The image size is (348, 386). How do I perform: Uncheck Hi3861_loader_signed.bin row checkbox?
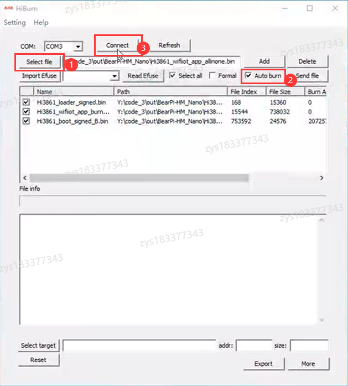coord(26,102)
